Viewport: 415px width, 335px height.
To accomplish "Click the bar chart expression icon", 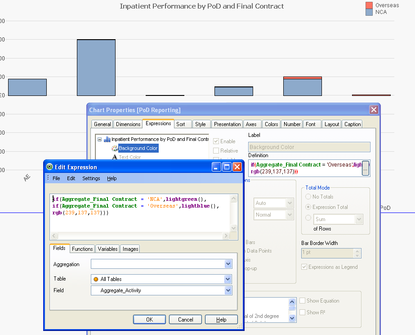I will (107, 140).
